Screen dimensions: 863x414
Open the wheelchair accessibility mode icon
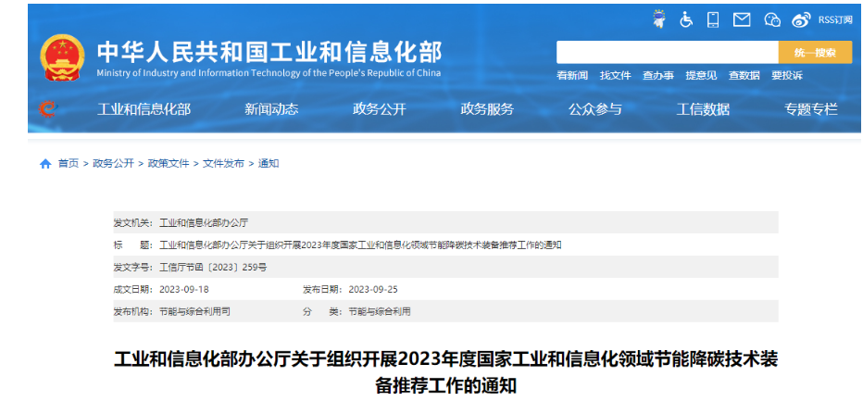(686, 19)
